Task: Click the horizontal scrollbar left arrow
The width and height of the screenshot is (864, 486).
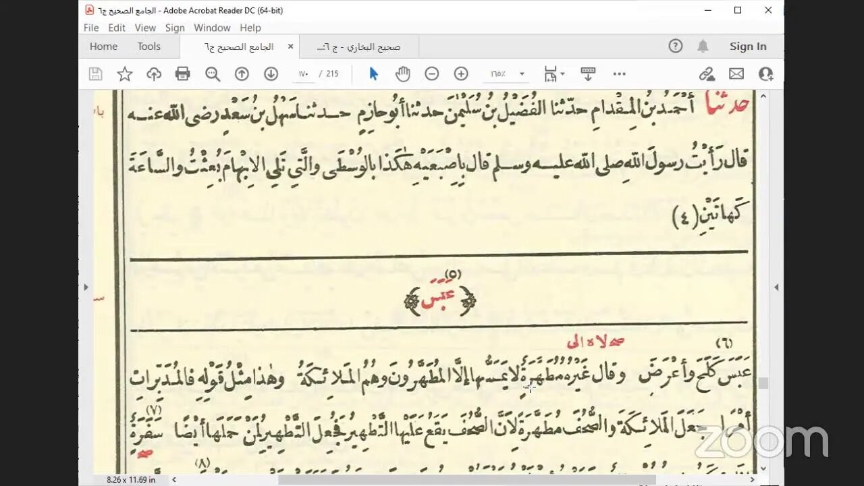Action: (x=173, y=480)
